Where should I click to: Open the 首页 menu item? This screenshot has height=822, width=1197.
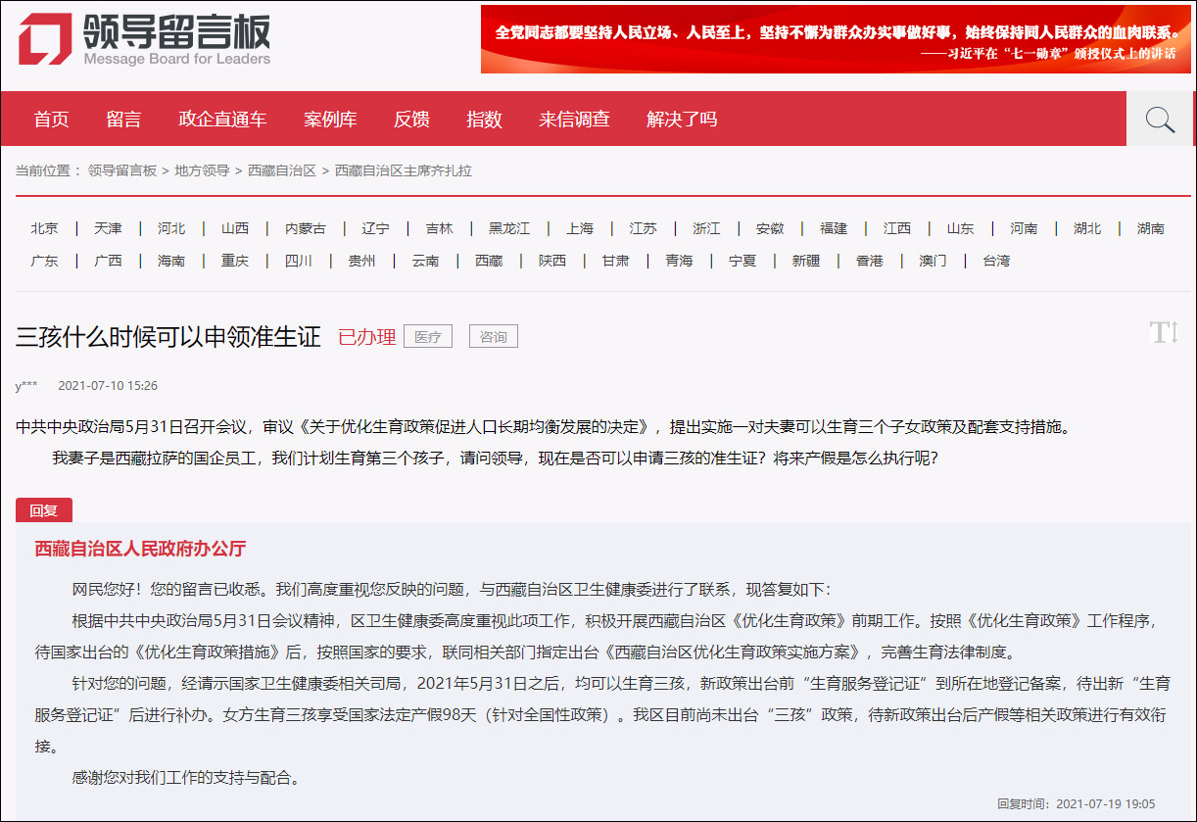[51, 119]
